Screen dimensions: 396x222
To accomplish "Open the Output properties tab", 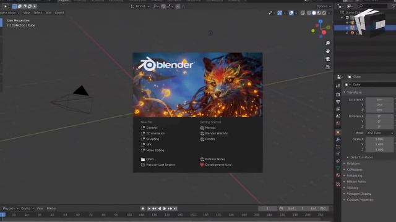I will (x=338, y=102).
